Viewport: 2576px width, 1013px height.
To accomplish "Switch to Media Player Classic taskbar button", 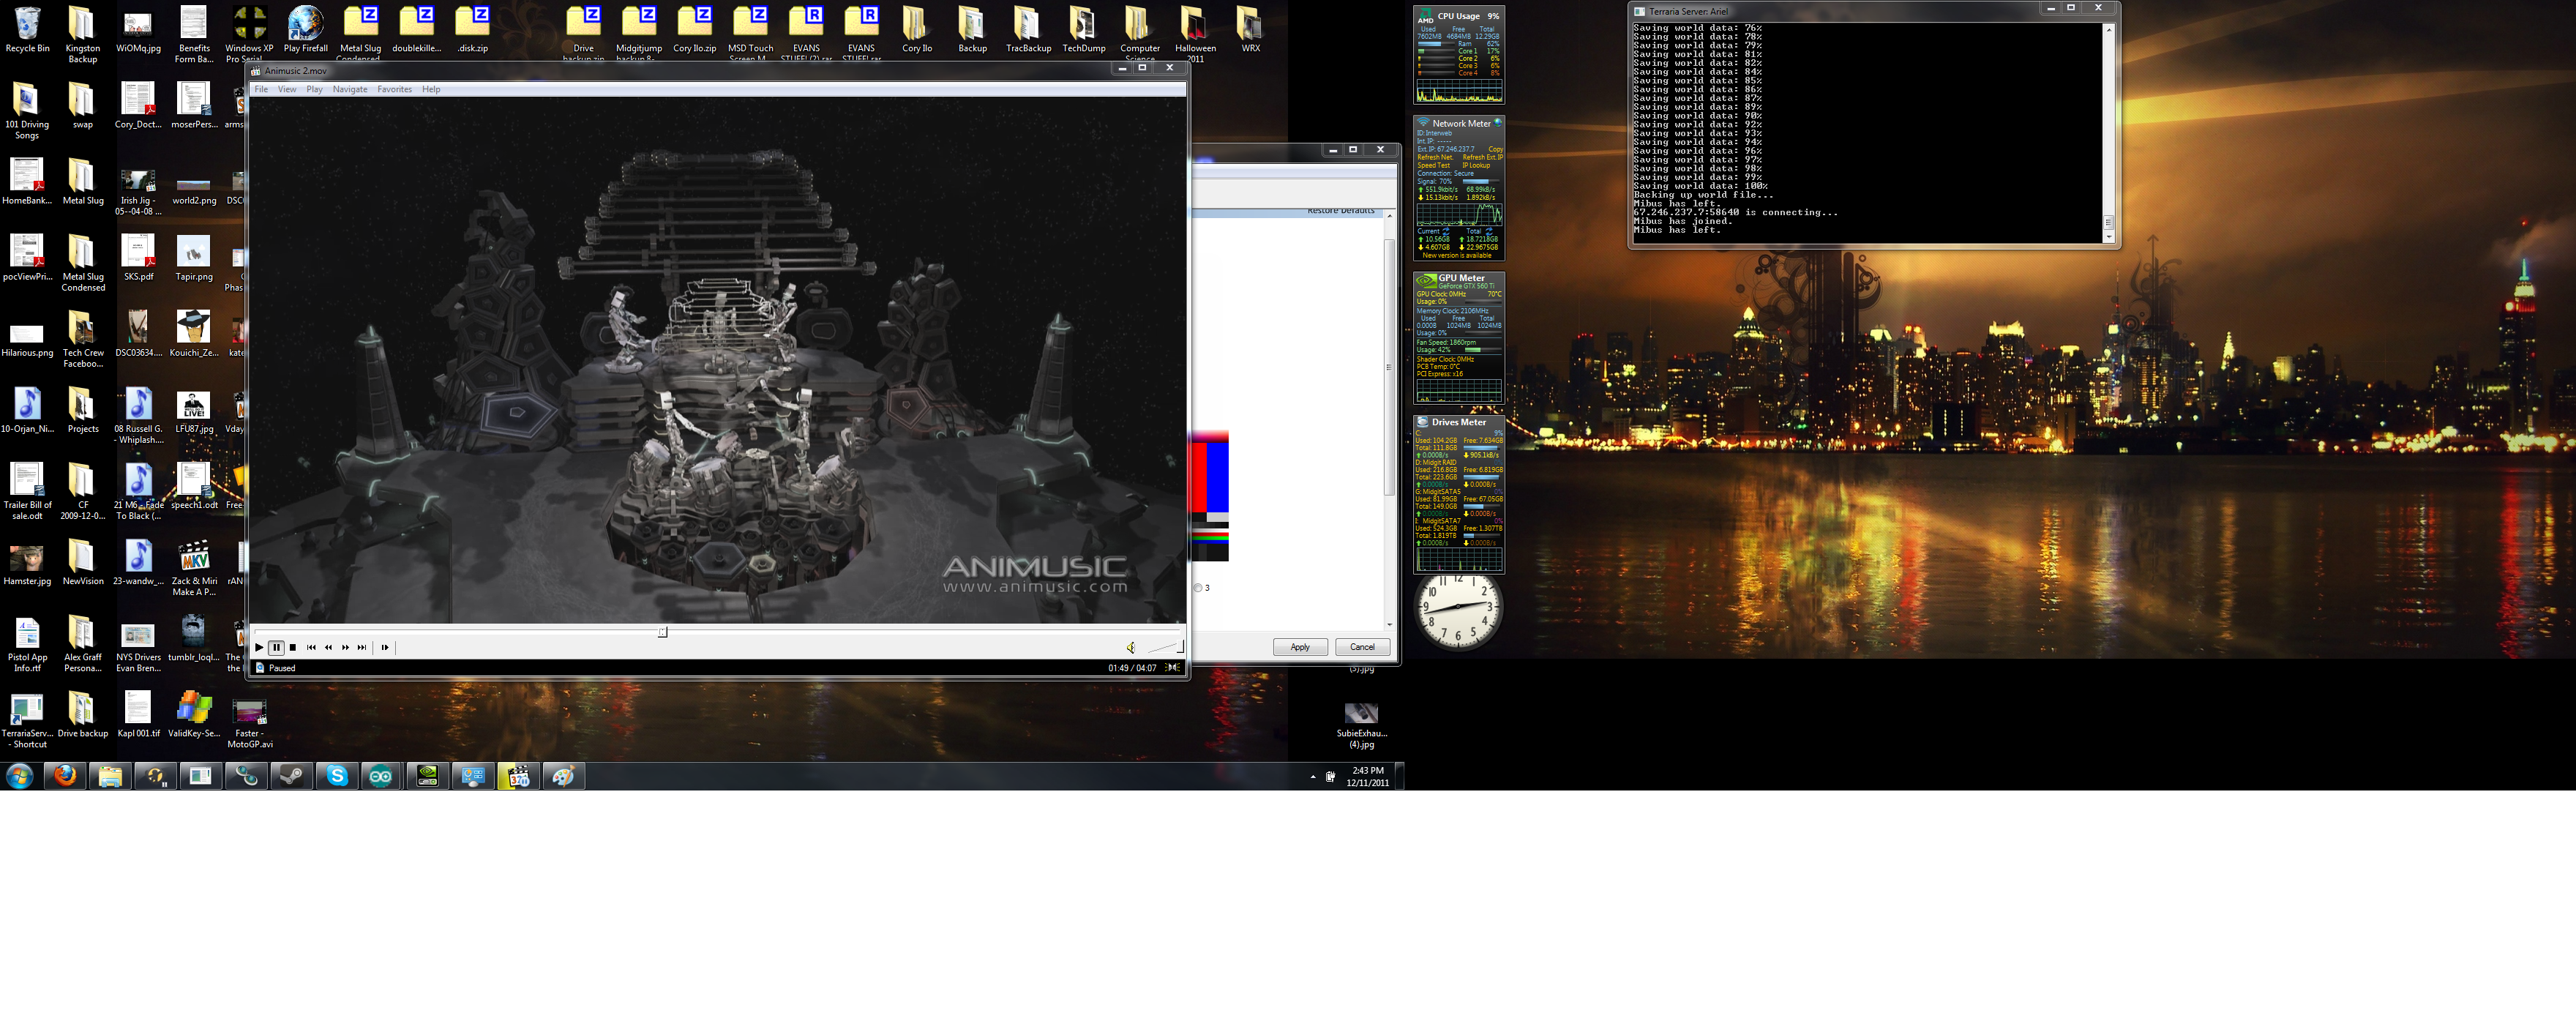I will [518, 776].
